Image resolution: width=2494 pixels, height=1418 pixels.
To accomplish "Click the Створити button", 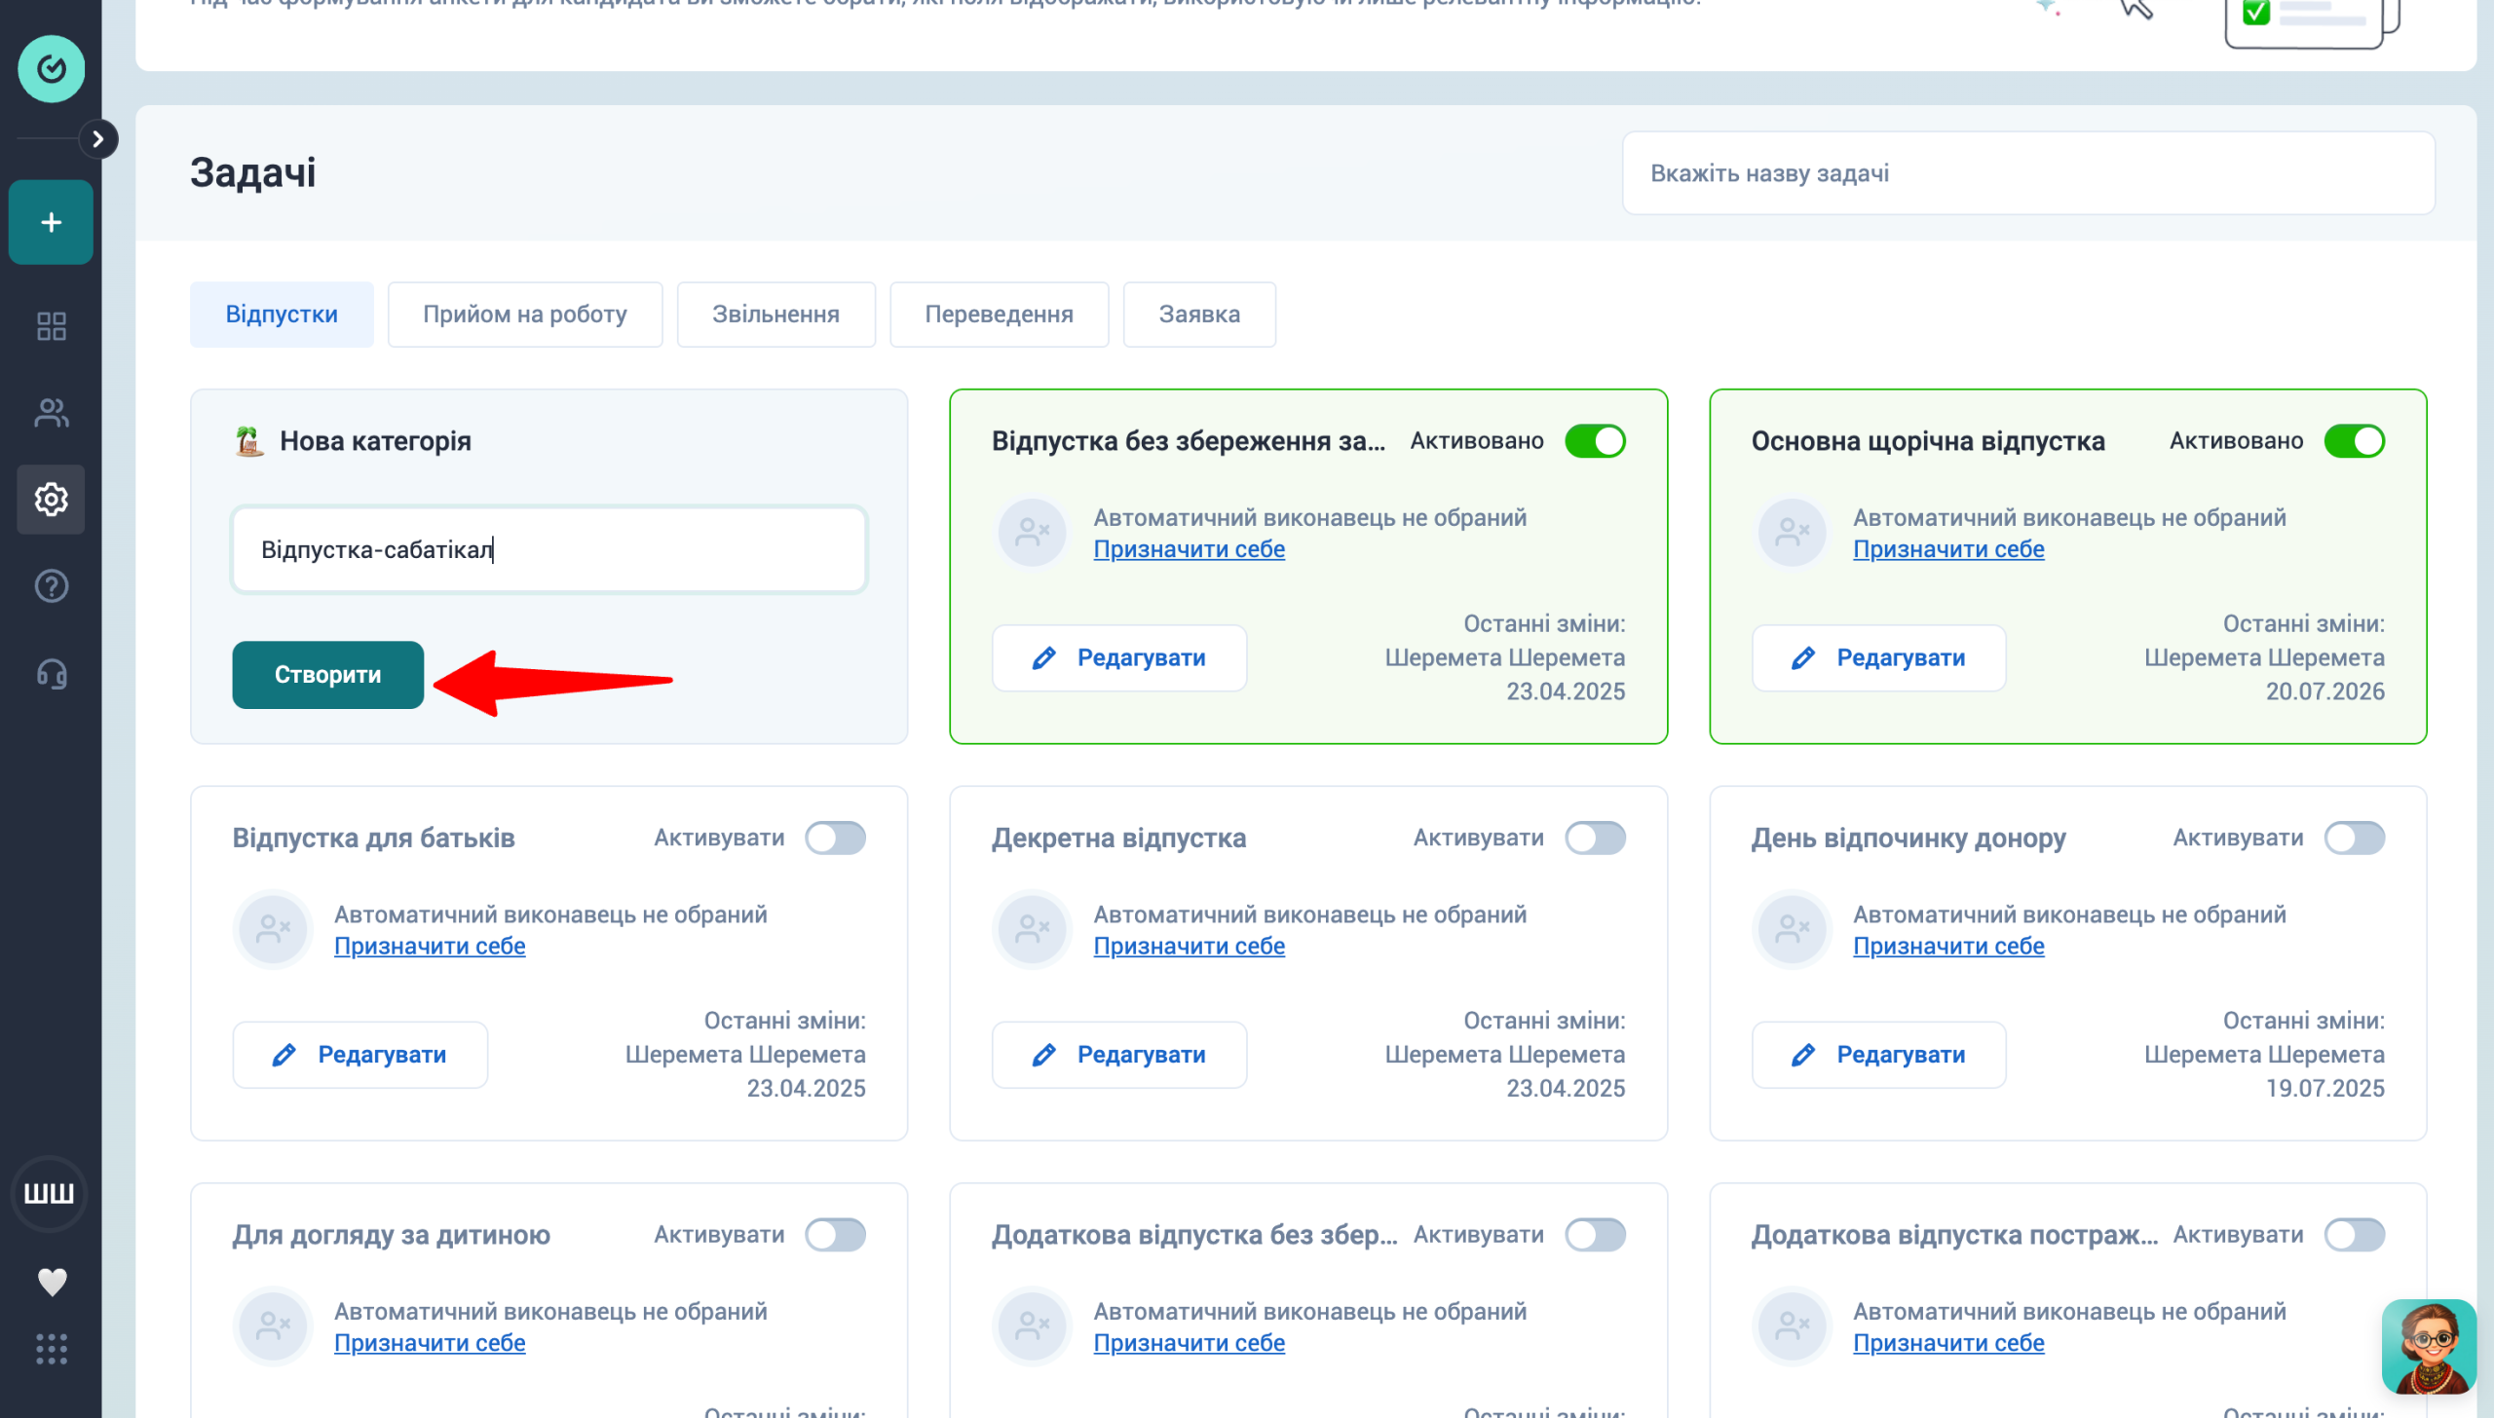I will coord(328,675).
